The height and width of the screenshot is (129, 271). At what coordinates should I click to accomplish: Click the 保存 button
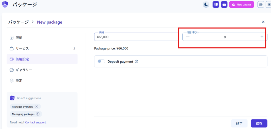point(259,123)
